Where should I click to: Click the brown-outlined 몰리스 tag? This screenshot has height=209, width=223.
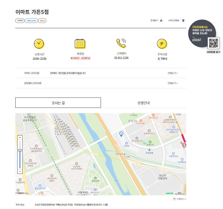[x=42, y=21]
